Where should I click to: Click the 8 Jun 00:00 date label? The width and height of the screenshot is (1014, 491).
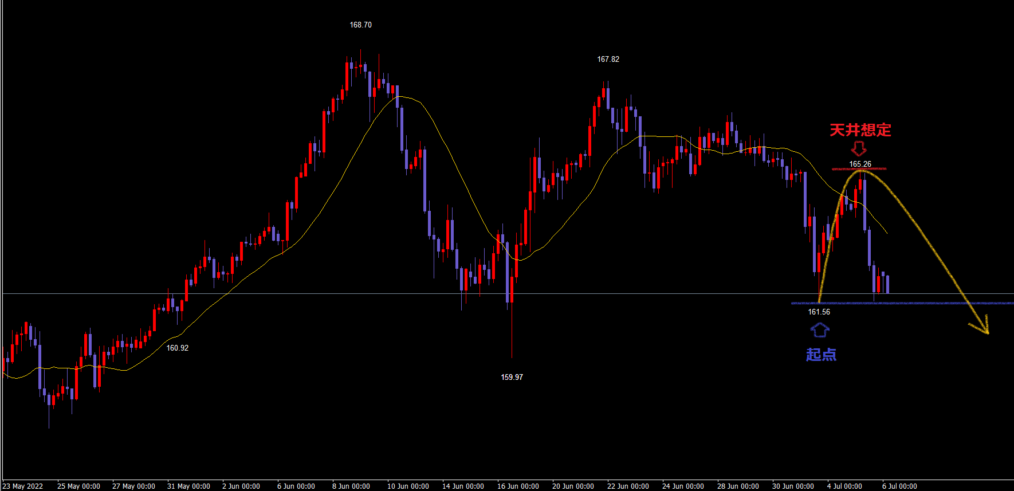coord(351,486)
